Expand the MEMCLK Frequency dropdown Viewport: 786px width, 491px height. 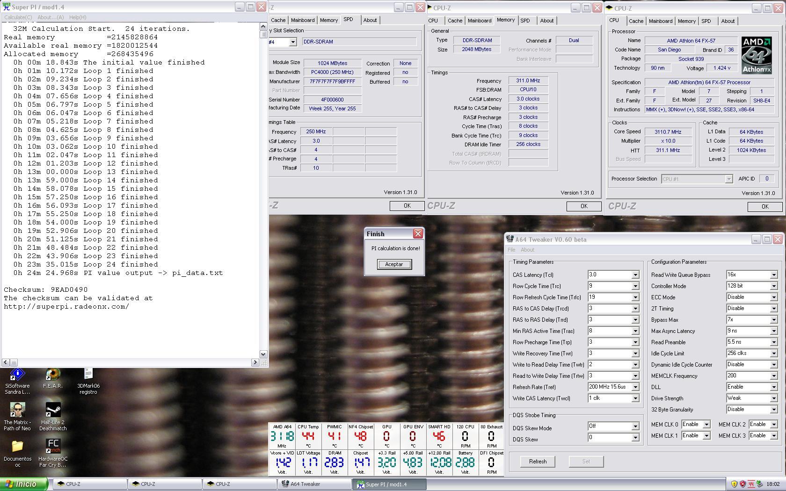pos(773,376)
